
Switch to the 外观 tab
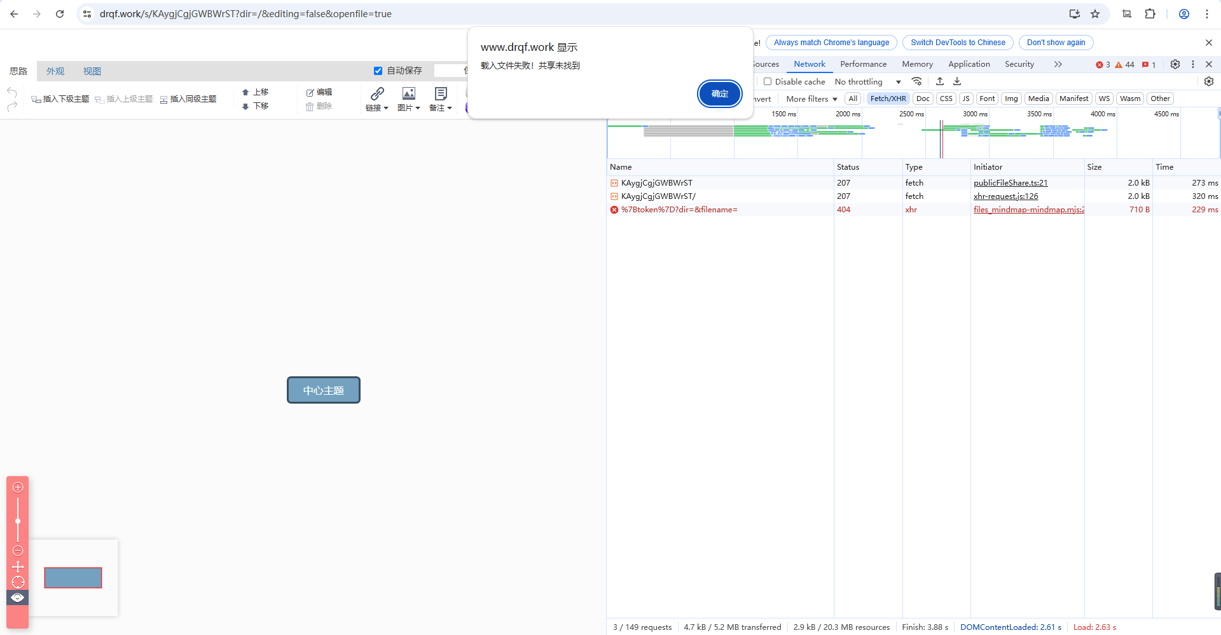click(55, 71)
